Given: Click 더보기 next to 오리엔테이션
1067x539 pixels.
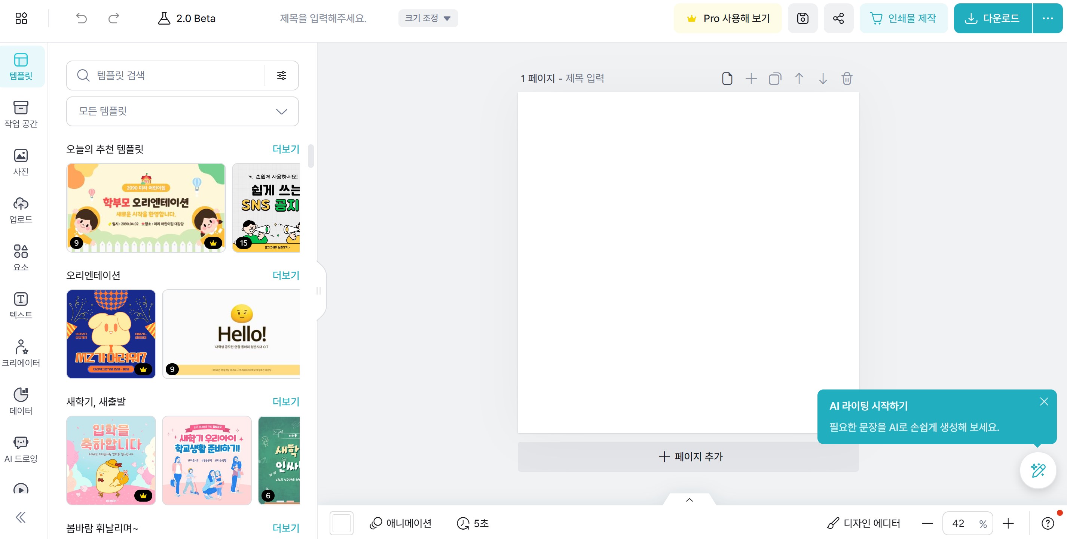Looking at the screenshot, I should click(x=285, y=275).
